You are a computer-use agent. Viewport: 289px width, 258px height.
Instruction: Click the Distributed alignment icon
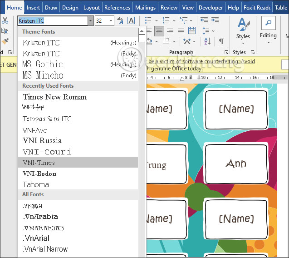(192, 31)
